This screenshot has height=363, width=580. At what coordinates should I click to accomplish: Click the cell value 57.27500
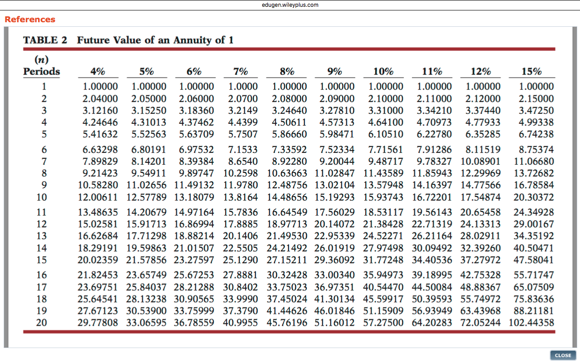(x=383, y=323)
